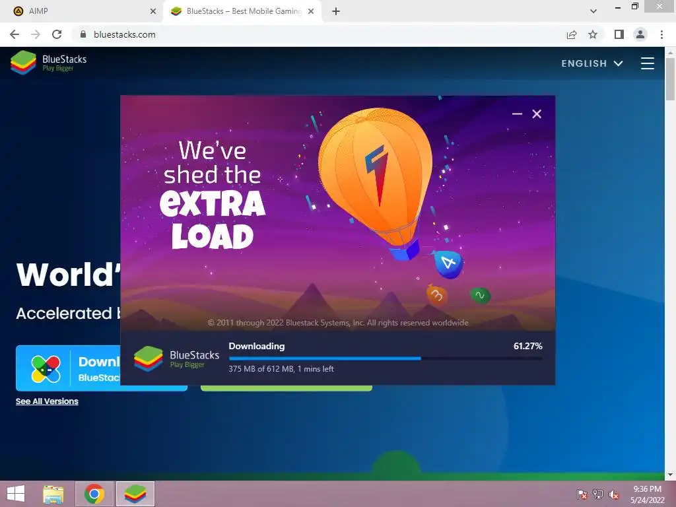Click the Downloading status label
The width and height of the screenshot is (676, 507).
(x=257, y=346)
